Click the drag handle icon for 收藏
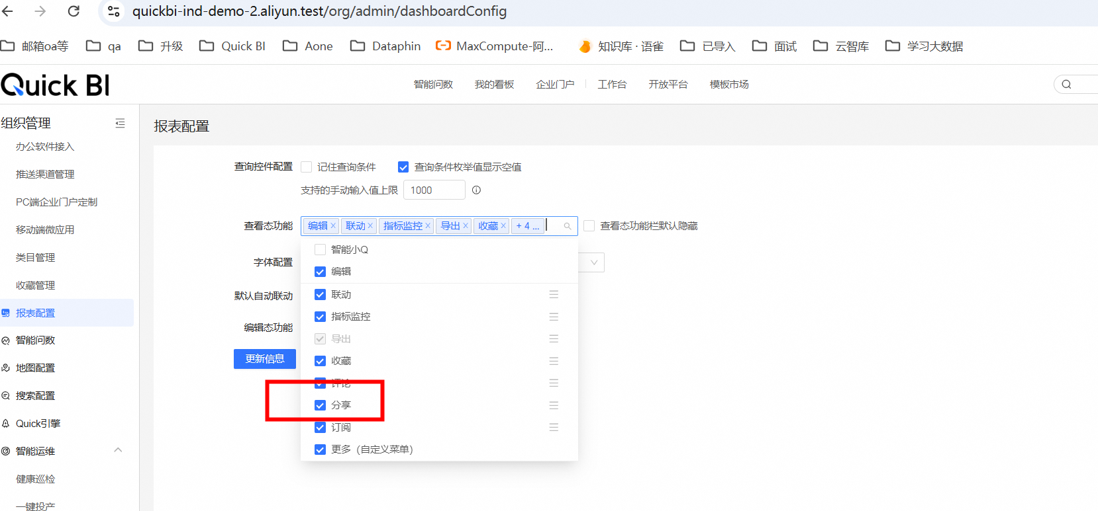This screenshot has height=511, width=1098. pyautogui.click(x=554, y=361)
